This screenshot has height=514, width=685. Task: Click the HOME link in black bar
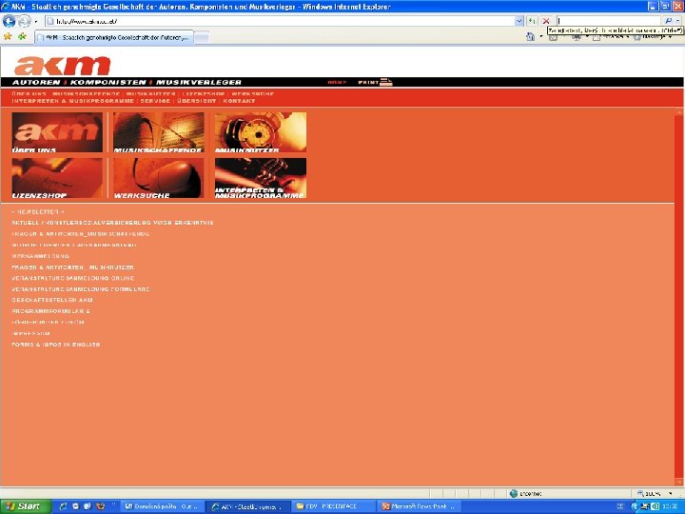tap(337, 82)
